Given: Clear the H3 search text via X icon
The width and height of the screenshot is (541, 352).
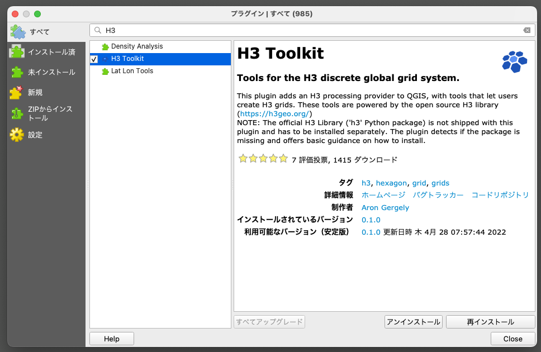Looking at the screenshot, I should click(x=527, y=30).
